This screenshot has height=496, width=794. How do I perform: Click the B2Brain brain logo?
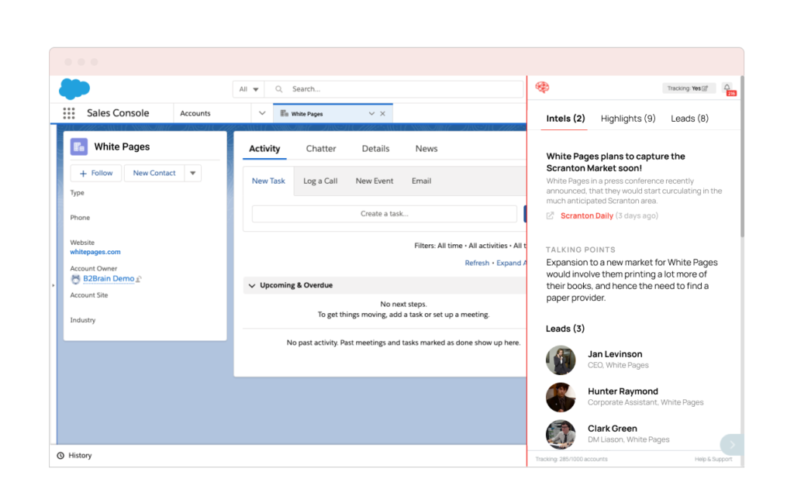coord(542,88)
